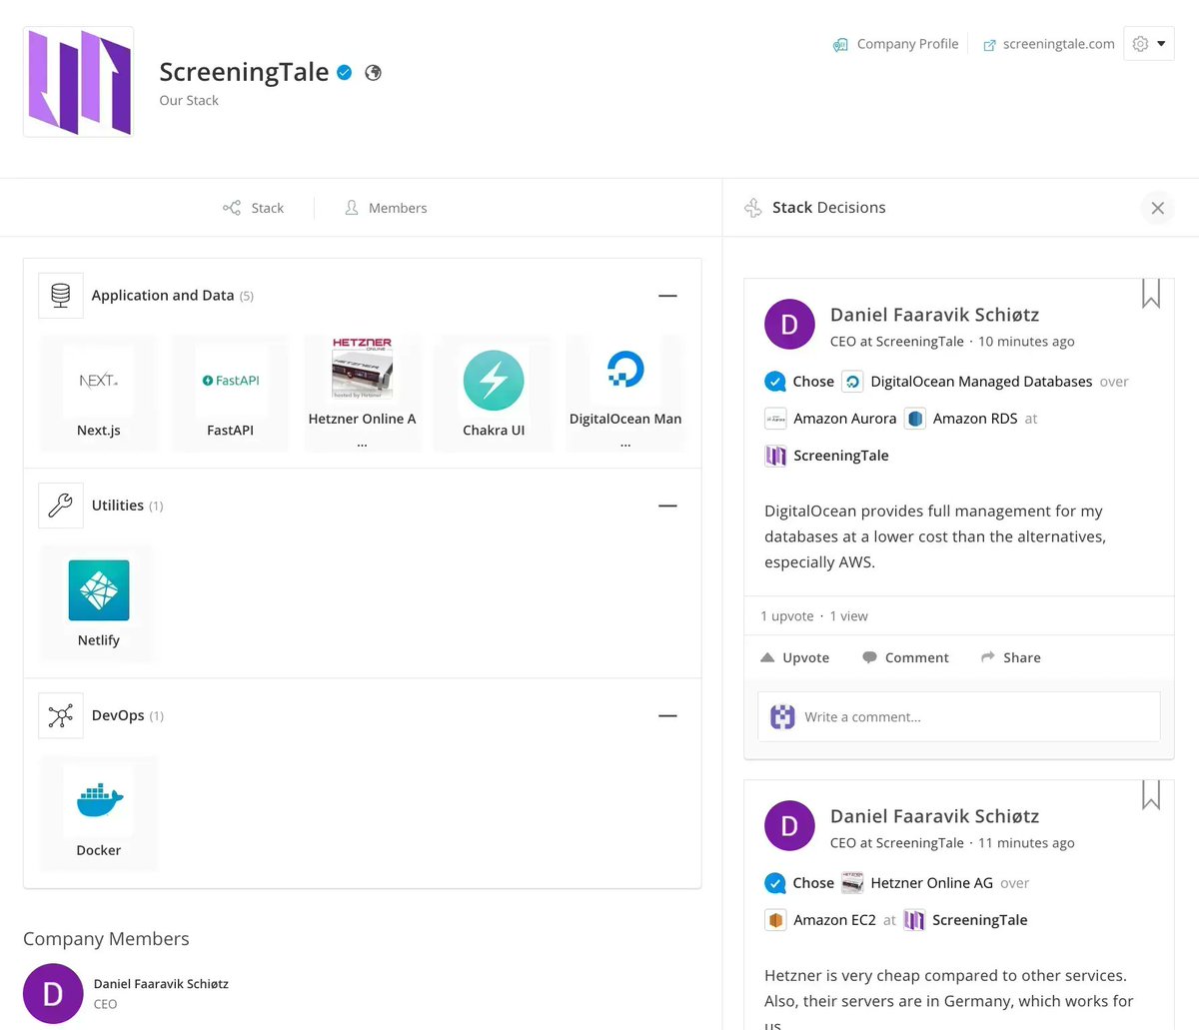Click the ScreeningTale page title
1199x1030 pixels.
point(244,72)
